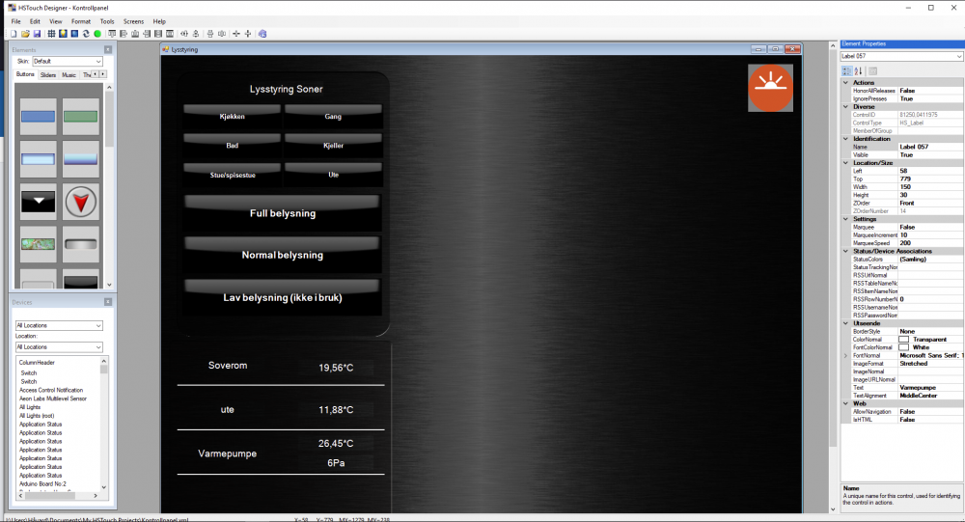Toggle the grid display toolbar icon
The height and width of the screenshot is (522, 965).
(51, 34)
